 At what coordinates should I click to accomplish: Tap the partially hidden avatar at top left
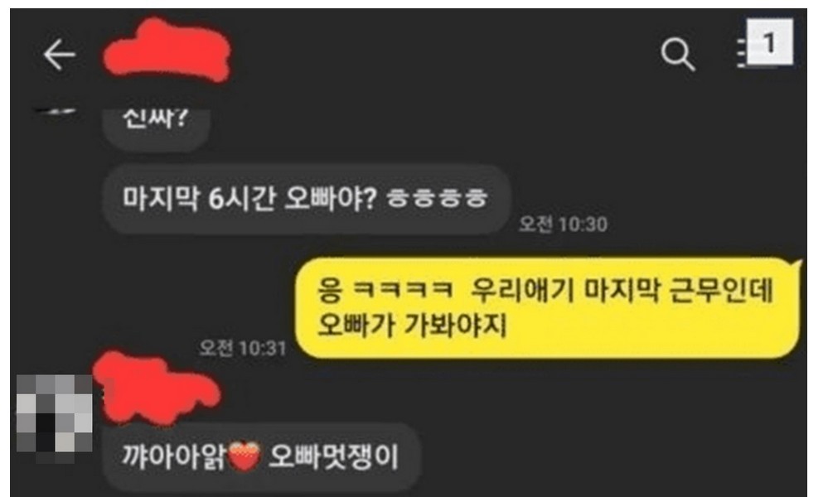coord(56,113)
